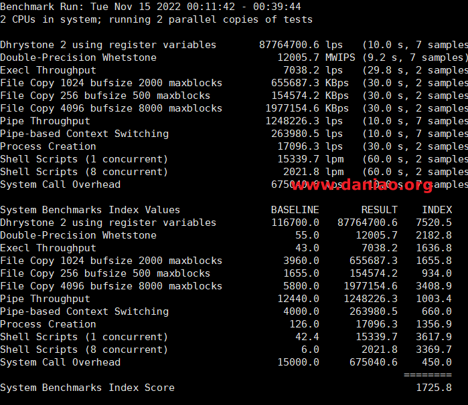Click the 'System Benchmarks Index Score' label
Image resolution: width=468 pixels, height=405 pixels.
point(87,388)
